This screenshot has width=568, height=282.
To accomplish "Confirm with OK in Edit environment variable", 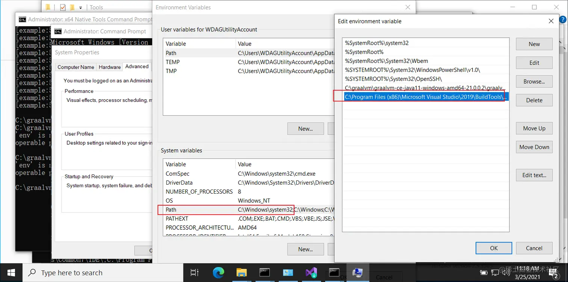I will click(x=494, y=248).
